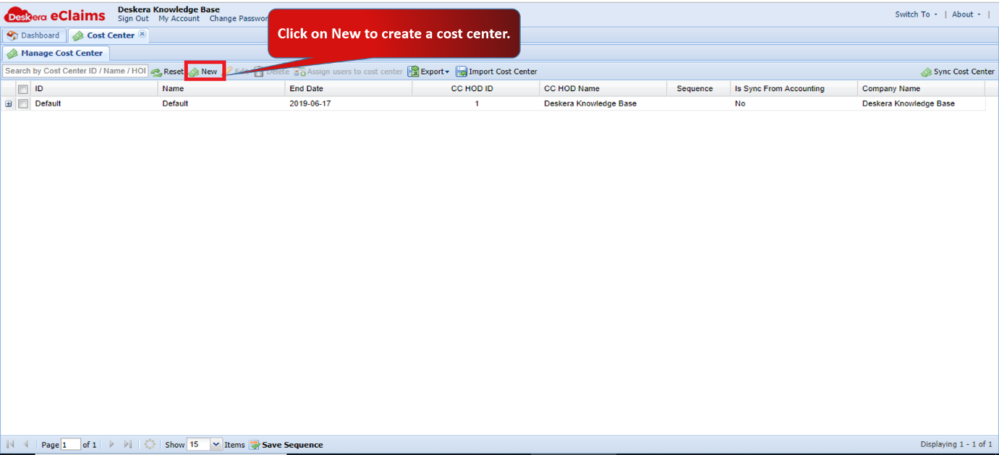Switch to the Dashboard tab
999x455 pixels.
[x=33, y=35]
